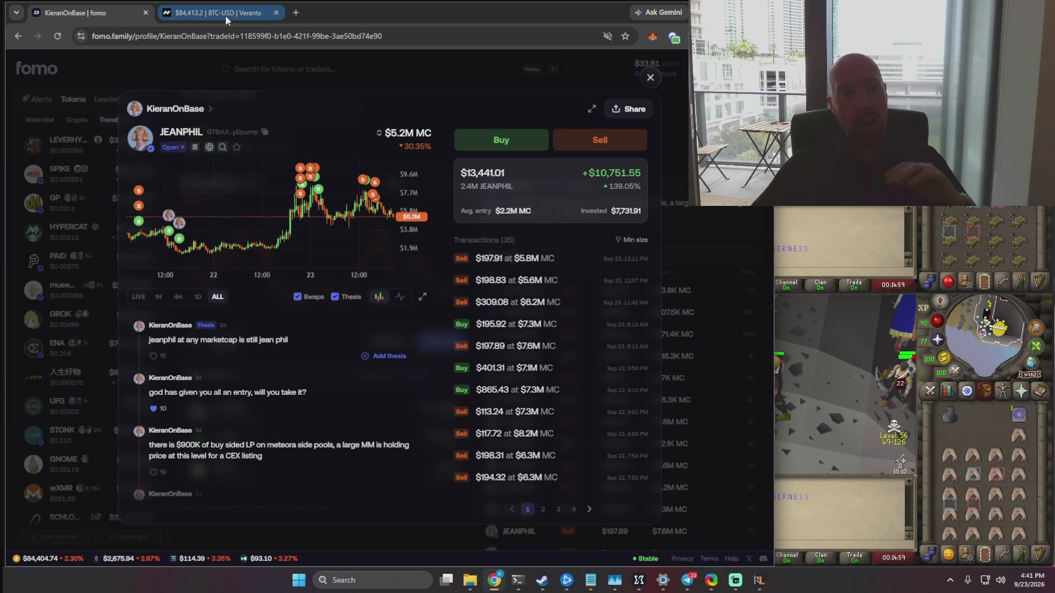Viewport: 1055px width, 593px height.
Task: Open the Tokens tab in fomo
Action: [x=73, y=99]
